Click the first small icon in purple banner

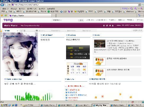(104, 26)
